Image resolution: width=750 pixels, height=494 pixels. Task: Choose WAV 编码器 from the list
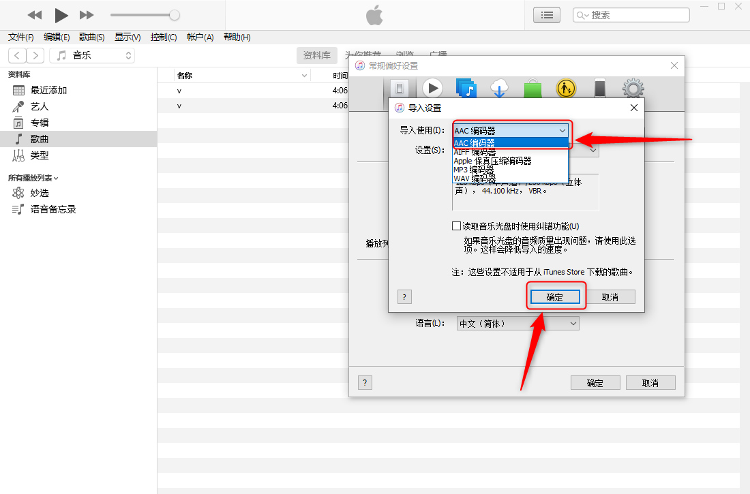tap(511, 179)
